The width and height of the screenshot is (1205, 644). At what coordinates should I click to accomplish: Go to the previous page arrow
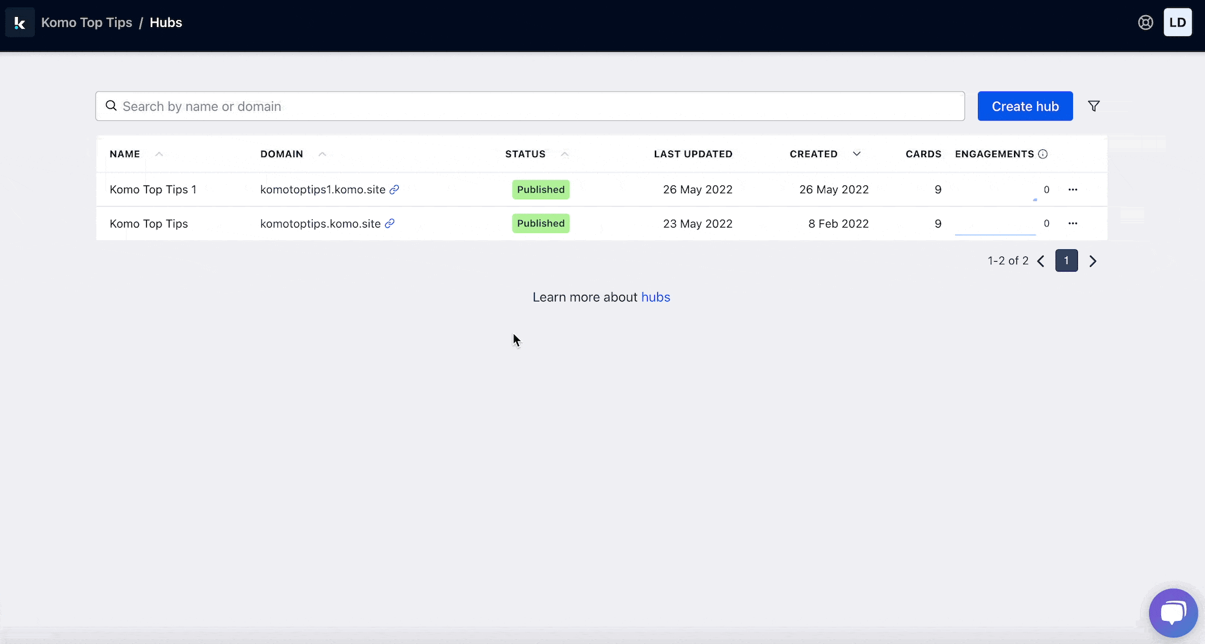[1041, 261]
